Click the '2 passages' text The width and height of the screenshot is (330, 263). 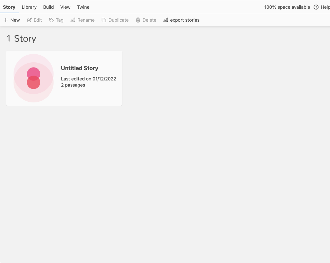point(73,85)
